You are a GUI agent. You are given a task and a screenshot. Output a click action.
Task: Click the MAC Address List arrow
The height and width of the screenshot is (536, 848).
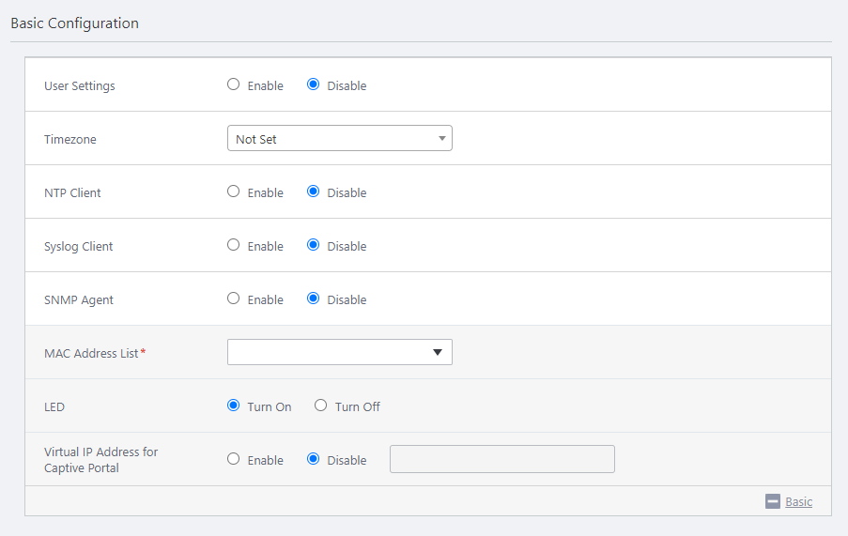[x=438, y=352]
